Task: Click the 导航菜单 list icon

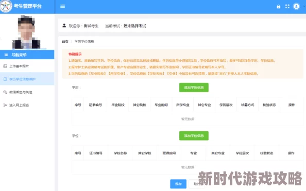Action: (6, 55)
